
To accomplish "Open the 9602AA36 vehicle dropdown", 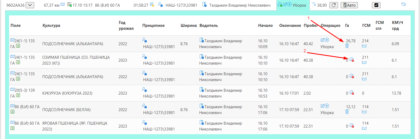I will coord(30,5).
